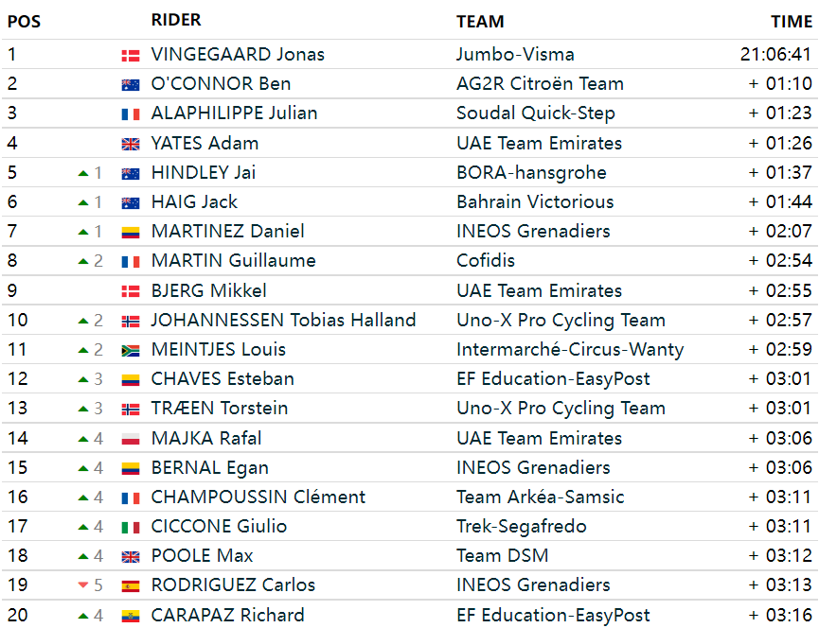837x628 pixels.
Task: Click the red down arrow in the RODRIGUEZ row
Action: (82, 585)
